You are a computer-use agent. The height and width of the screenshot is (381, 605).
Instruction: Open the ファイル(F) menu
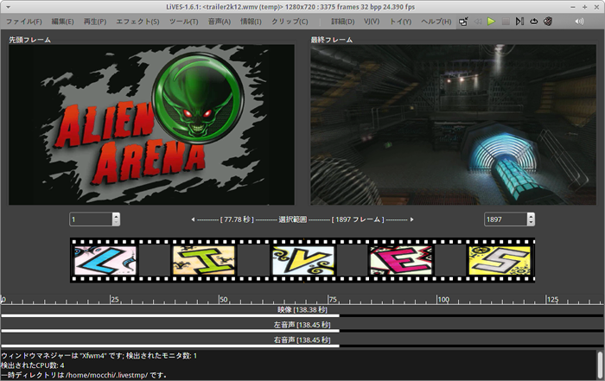[x=24, y=22]
